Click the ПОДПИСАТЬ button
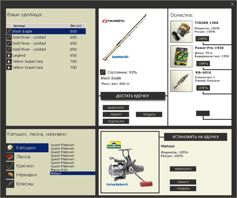 116,121
